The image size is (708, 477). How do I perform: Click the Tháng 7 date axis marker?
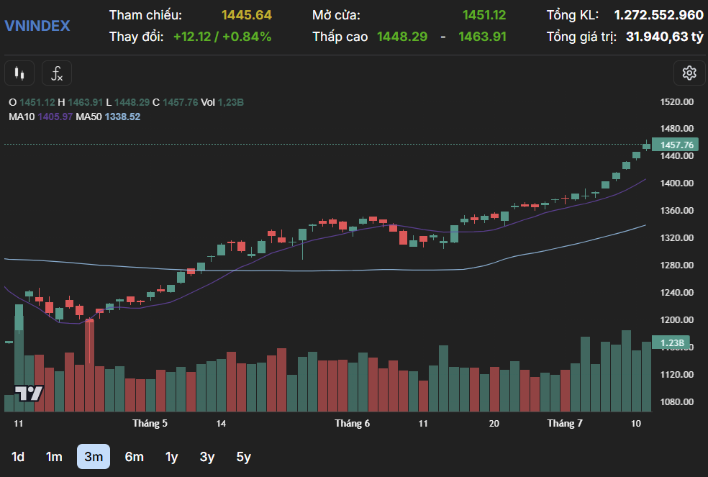(565, 424)
